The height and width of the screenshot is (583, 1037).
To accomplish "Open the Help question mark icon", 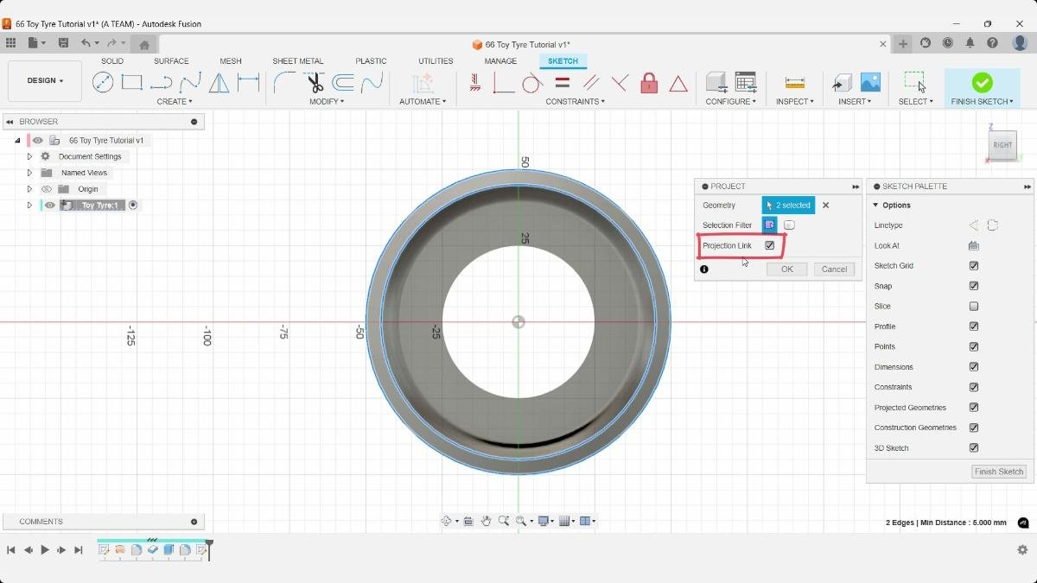I will (993, 43).
